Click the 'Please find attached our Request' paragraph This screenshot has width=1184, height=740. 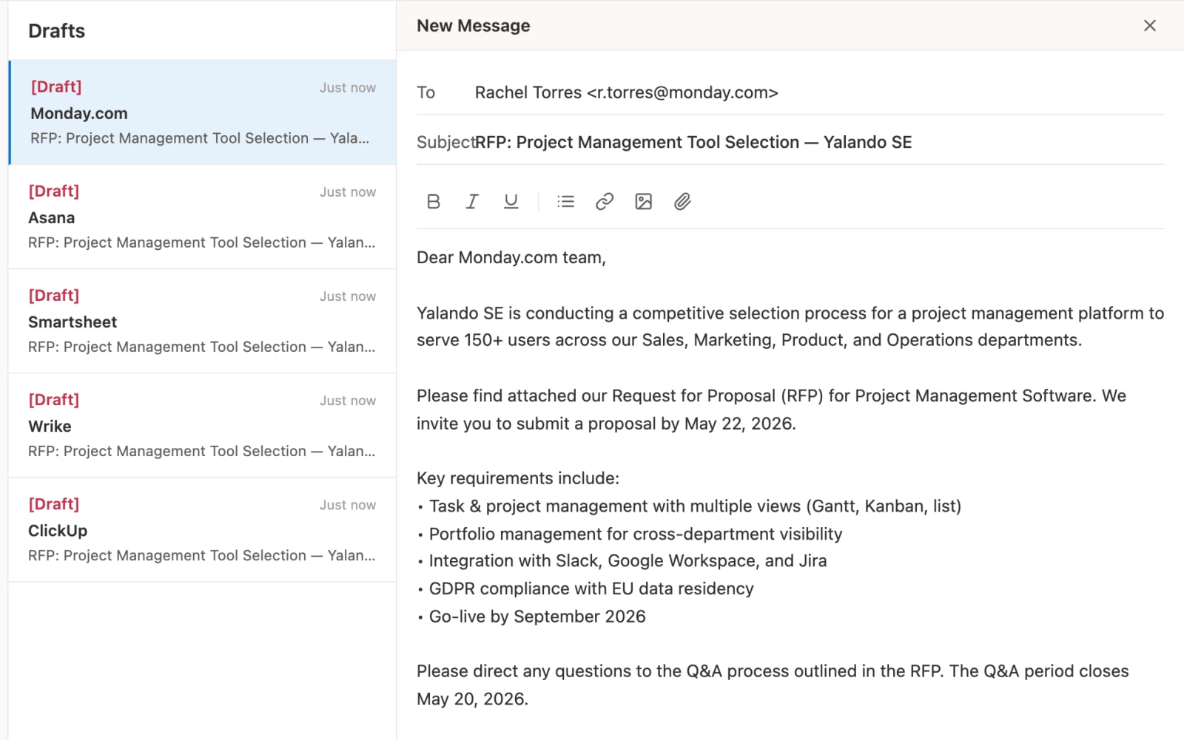coord(771,410)
